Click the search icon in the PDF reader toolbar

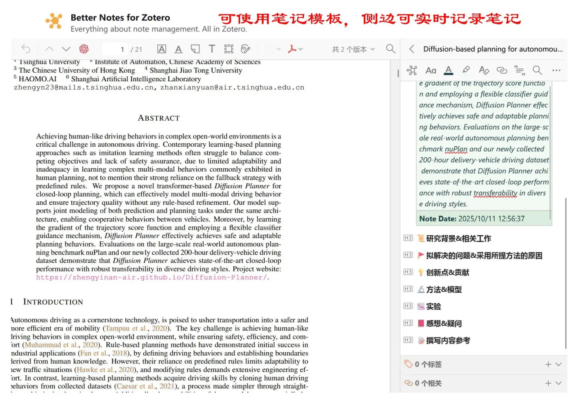click(x=391, y=49)
